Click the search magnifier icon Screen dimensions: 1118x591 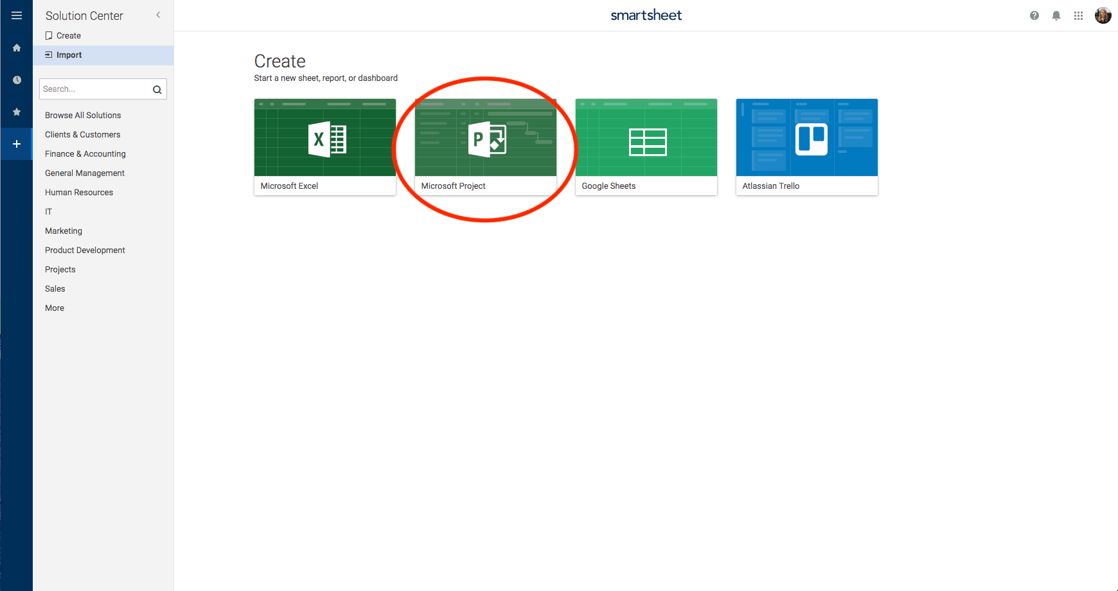[x=157, y=89]
